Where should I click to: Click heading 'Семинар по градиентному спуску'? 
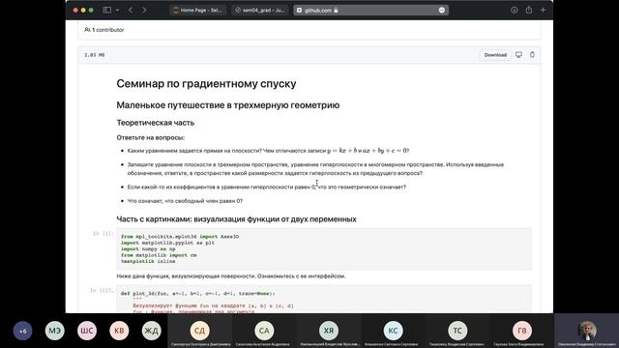206,84
